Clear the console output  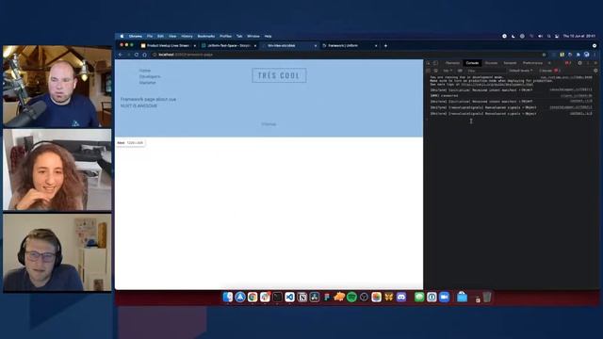point(435,71)
